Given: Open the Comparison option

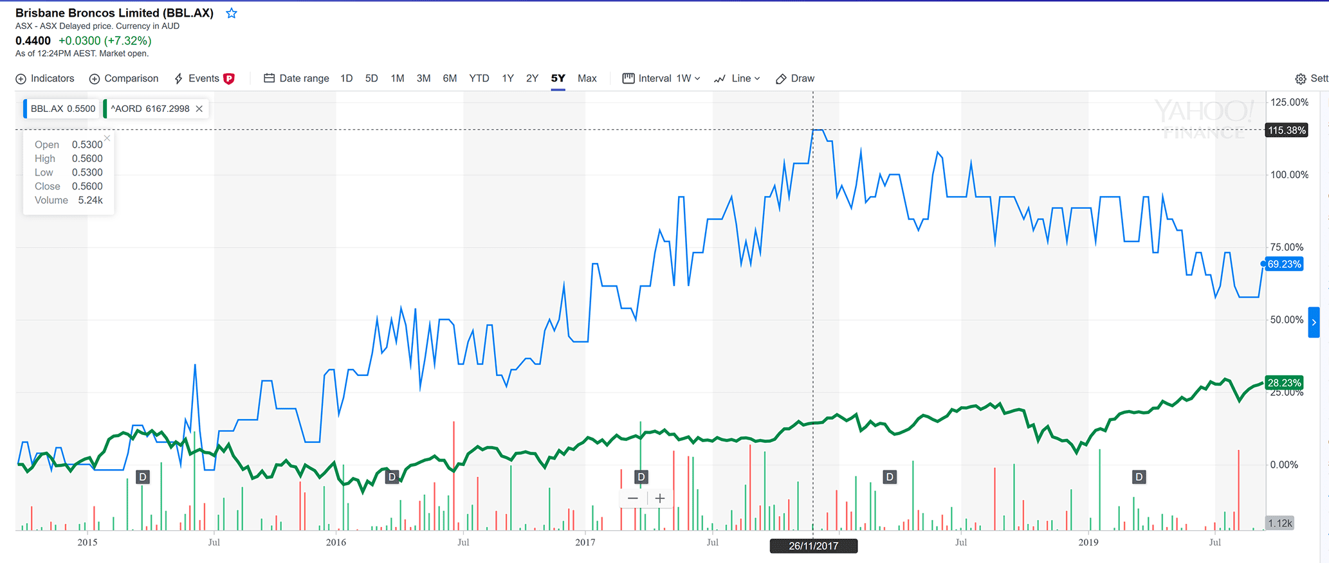Looking at the screenshot, I should [x=124, y=78].
